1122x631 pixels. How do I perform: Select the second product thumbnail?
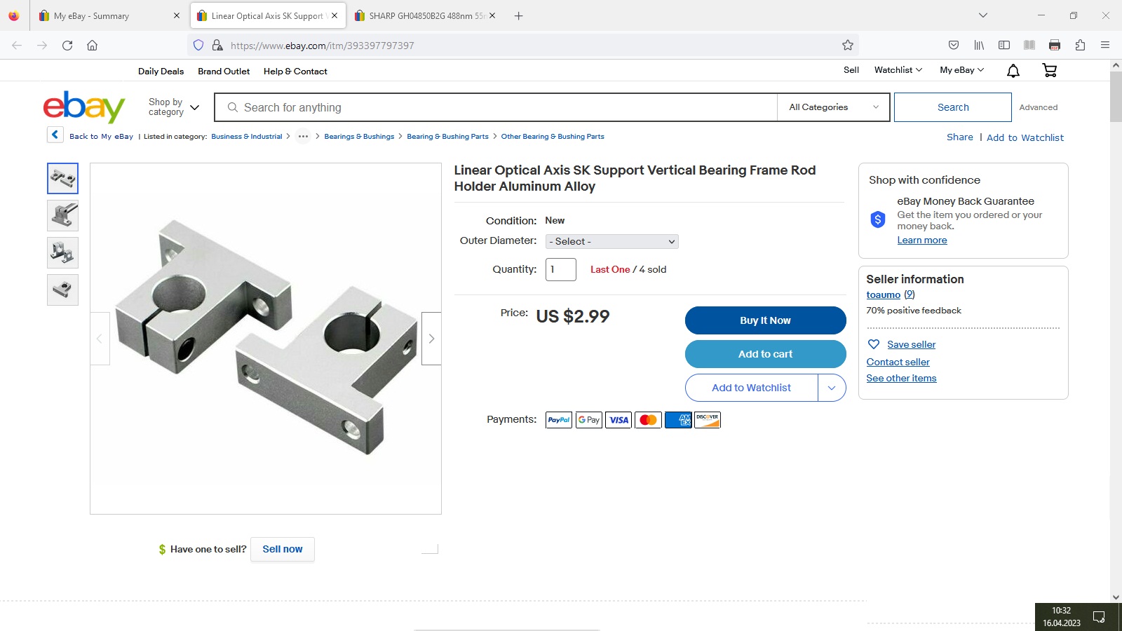coord(62,215)
